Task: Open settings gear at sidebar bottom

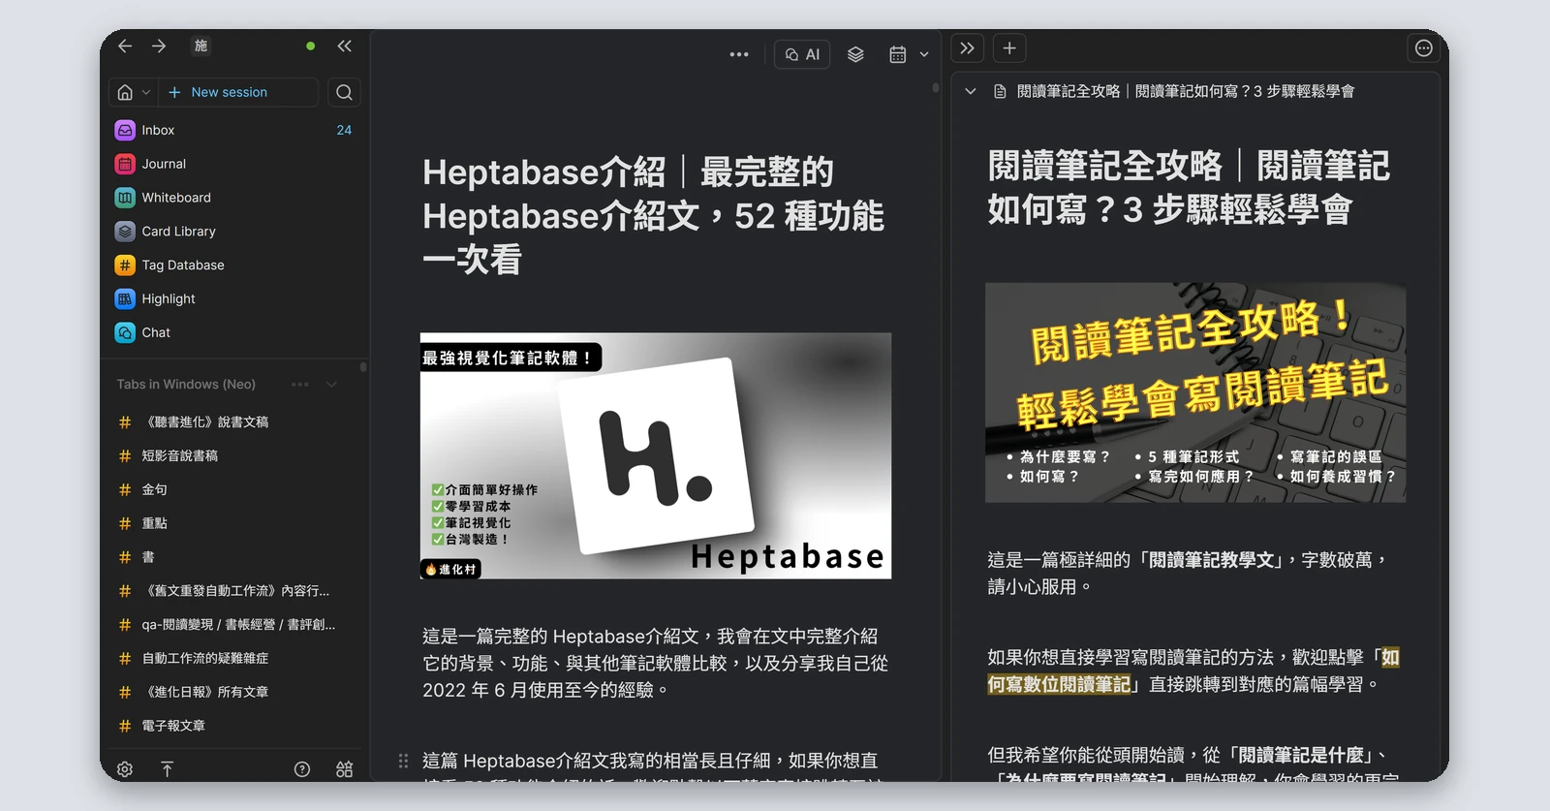Action: pyautogui.click(x=125, y=769)
